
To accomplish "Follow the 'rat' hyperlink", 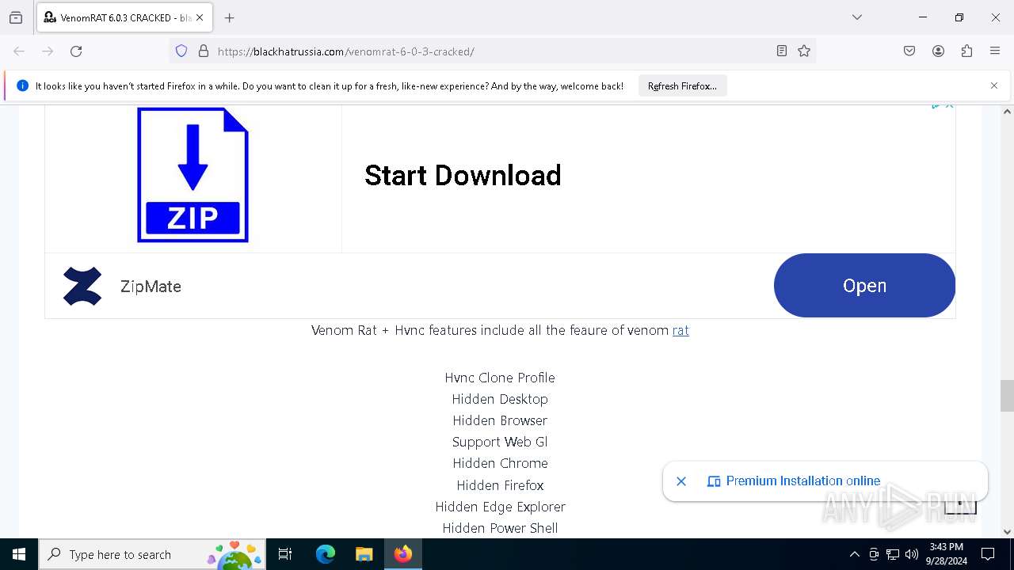I will tap(680, 330).
